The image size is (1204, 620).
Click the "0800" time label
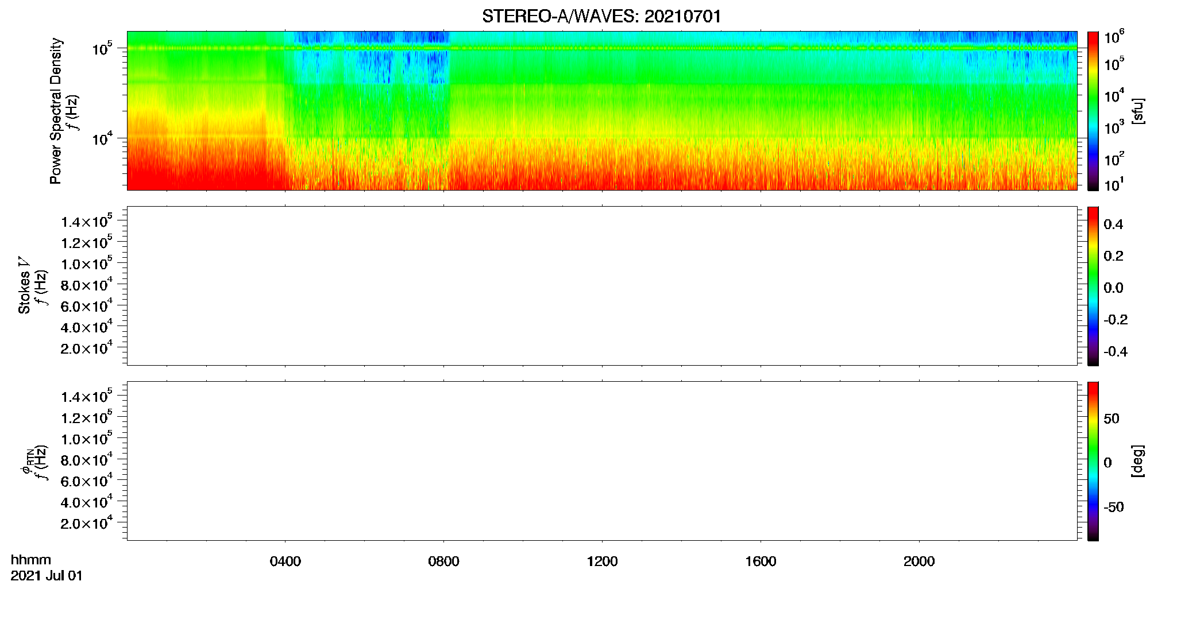pos(443,561)
